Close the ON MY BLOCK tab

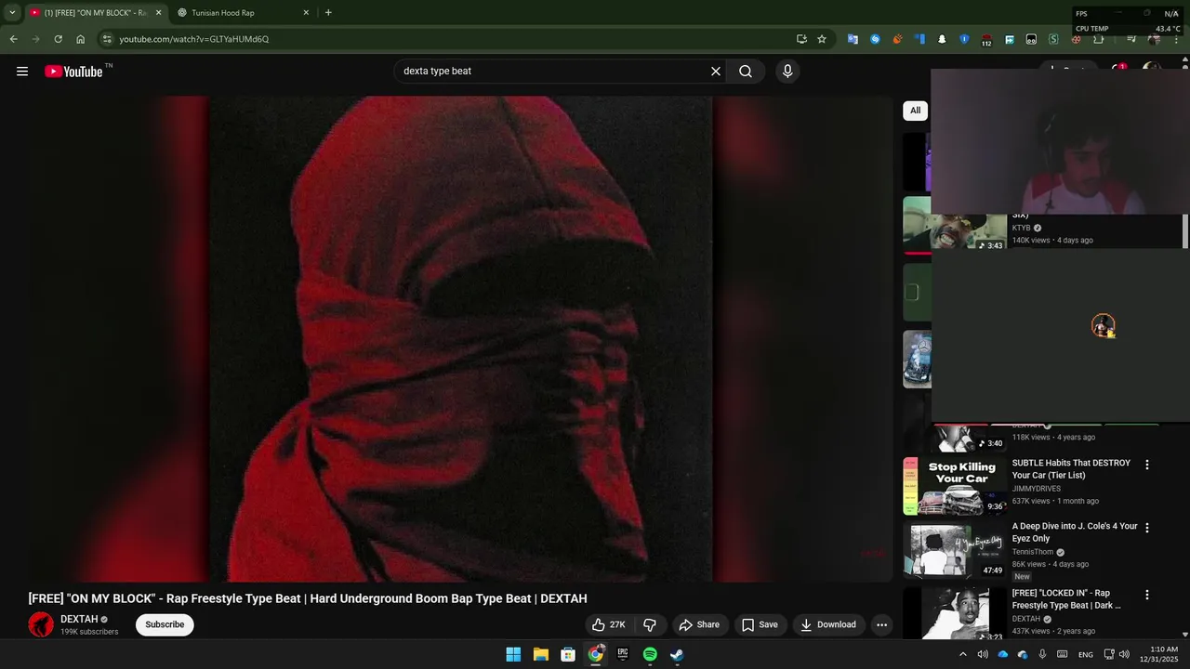click(x=158, y=13)
